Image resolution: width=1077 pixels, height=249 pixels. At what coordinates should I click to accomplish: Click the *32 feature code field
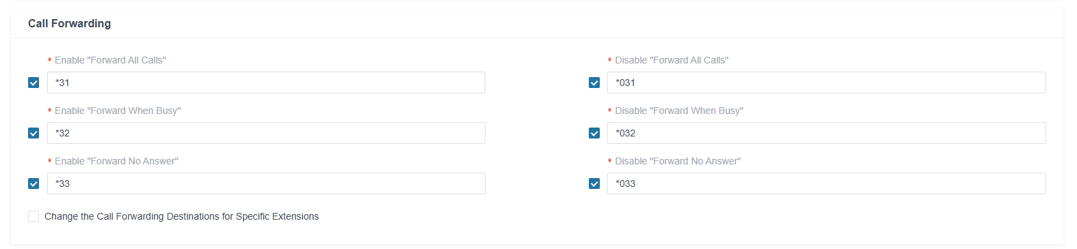click(266, 133)
